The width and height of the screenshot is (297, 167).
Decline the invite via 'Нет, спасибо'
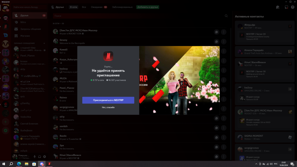pyautogui.click(x=108, y=107)
